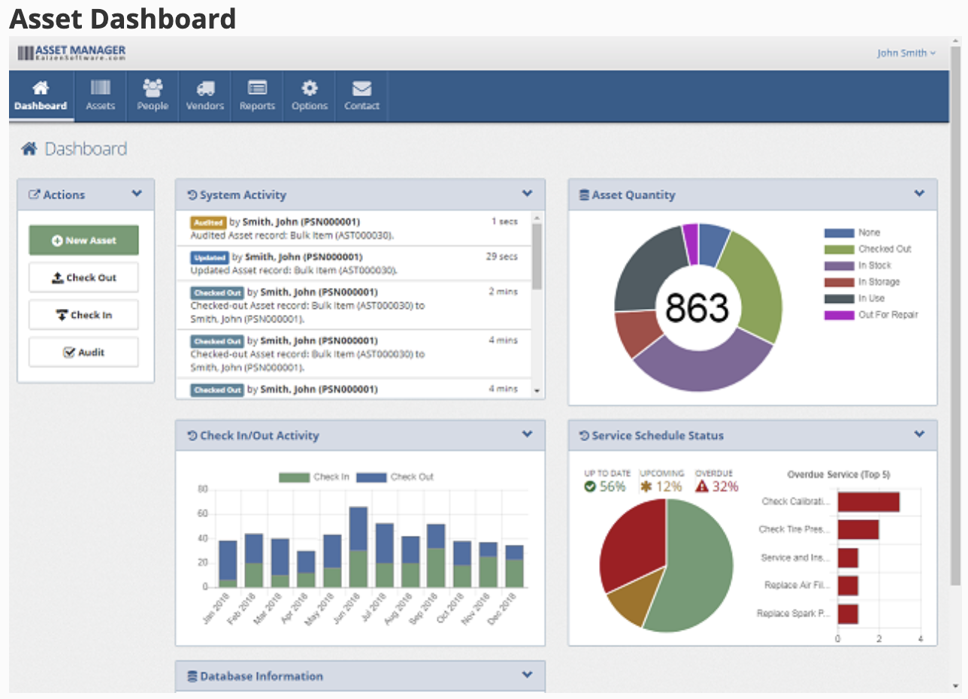
Task: Click the Check Out action button
Action: (x=84, y=277)
